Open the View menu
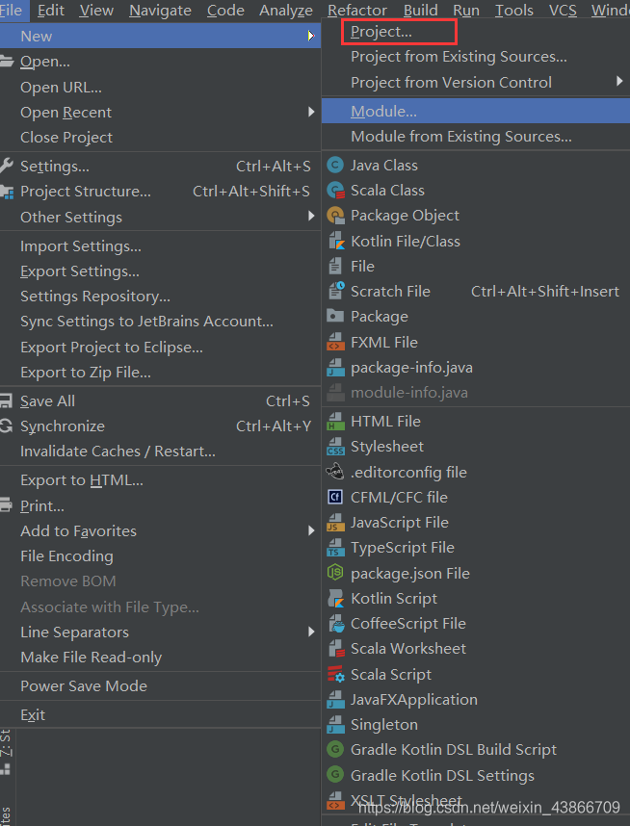Image resolution: width=630 pixels, height=826 pixels. (x=96, y=10)
